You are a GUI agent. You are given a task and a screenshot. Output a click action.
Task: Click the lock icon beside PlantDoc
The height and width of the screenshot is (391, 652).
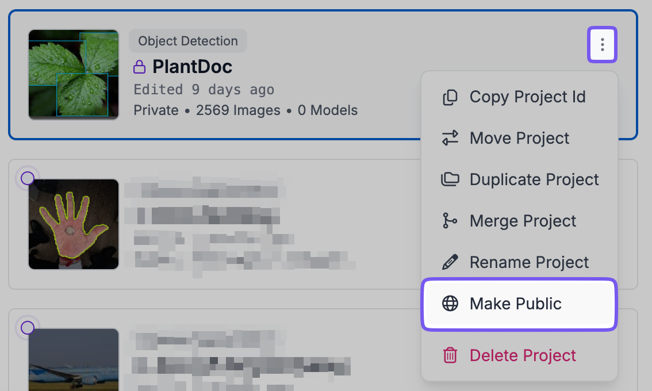pyautogui.click(x=139, y=67)
